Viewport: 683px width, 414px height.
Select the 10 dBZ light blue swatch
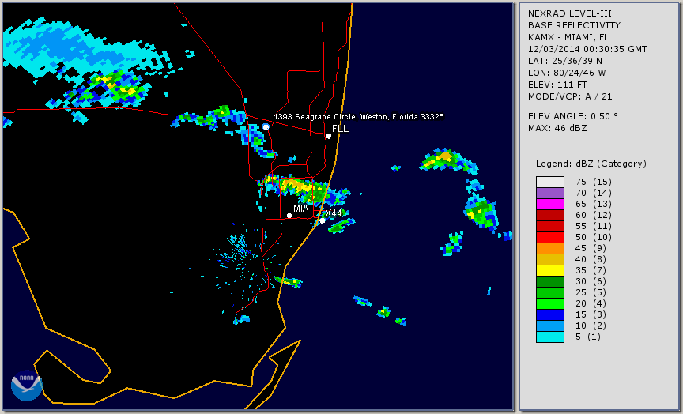(550, 326)
